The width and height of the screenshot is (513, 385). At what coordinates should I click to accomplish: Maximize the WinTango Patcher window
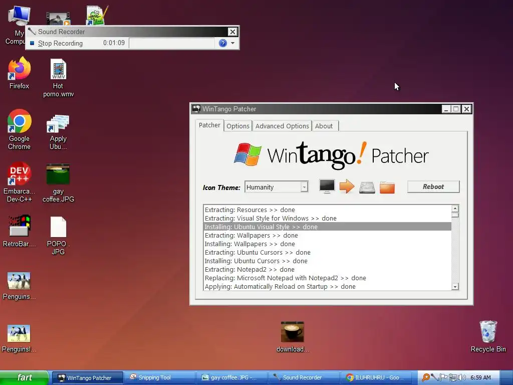tap(456, 109)
